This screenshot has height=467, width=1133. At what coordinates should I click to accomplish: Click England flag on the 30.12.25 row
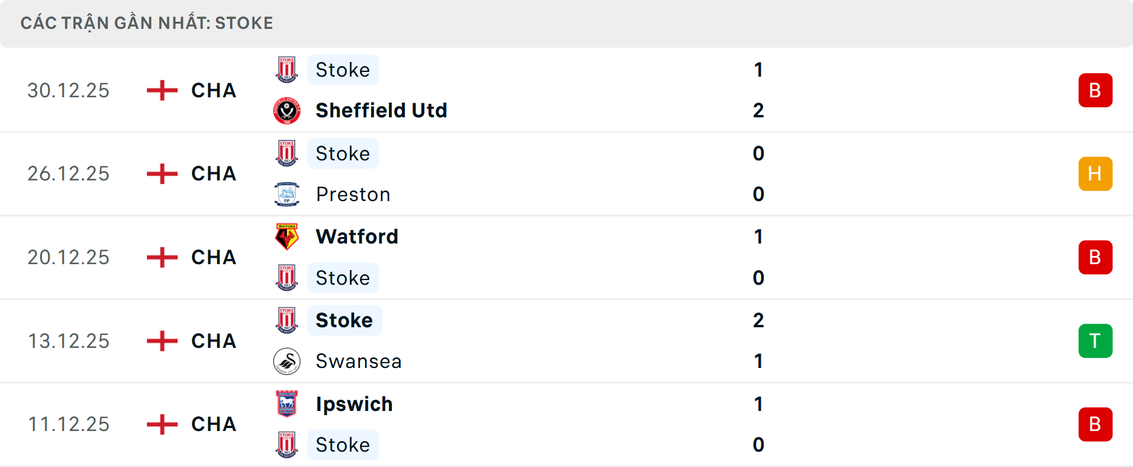pos(162,90)
